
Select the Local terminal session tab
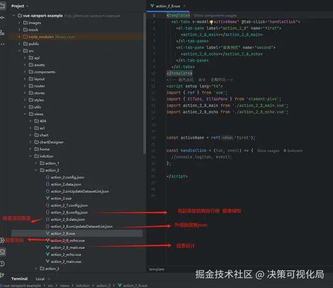pos(40,279)
